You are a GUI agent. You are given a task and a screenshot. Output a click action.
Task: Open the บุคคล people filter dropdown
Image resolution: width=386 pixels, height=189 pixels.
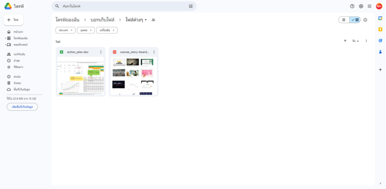click(86, 30)
